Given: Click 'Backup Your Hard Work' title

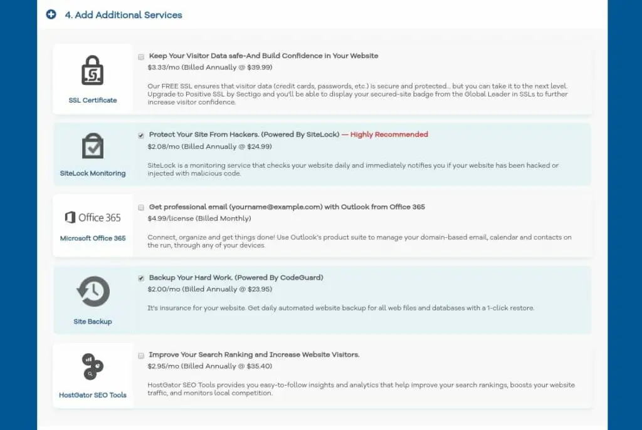Looking at the screenshot, I should click(x=236, y=277).
